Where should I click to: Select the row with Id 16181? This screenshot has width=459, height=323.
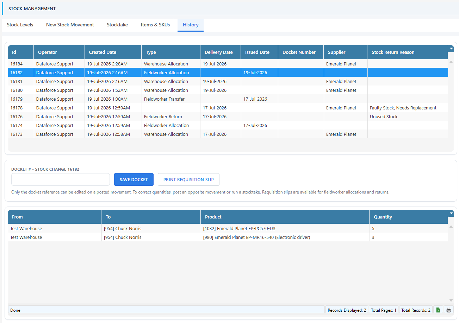pos(228,81)
